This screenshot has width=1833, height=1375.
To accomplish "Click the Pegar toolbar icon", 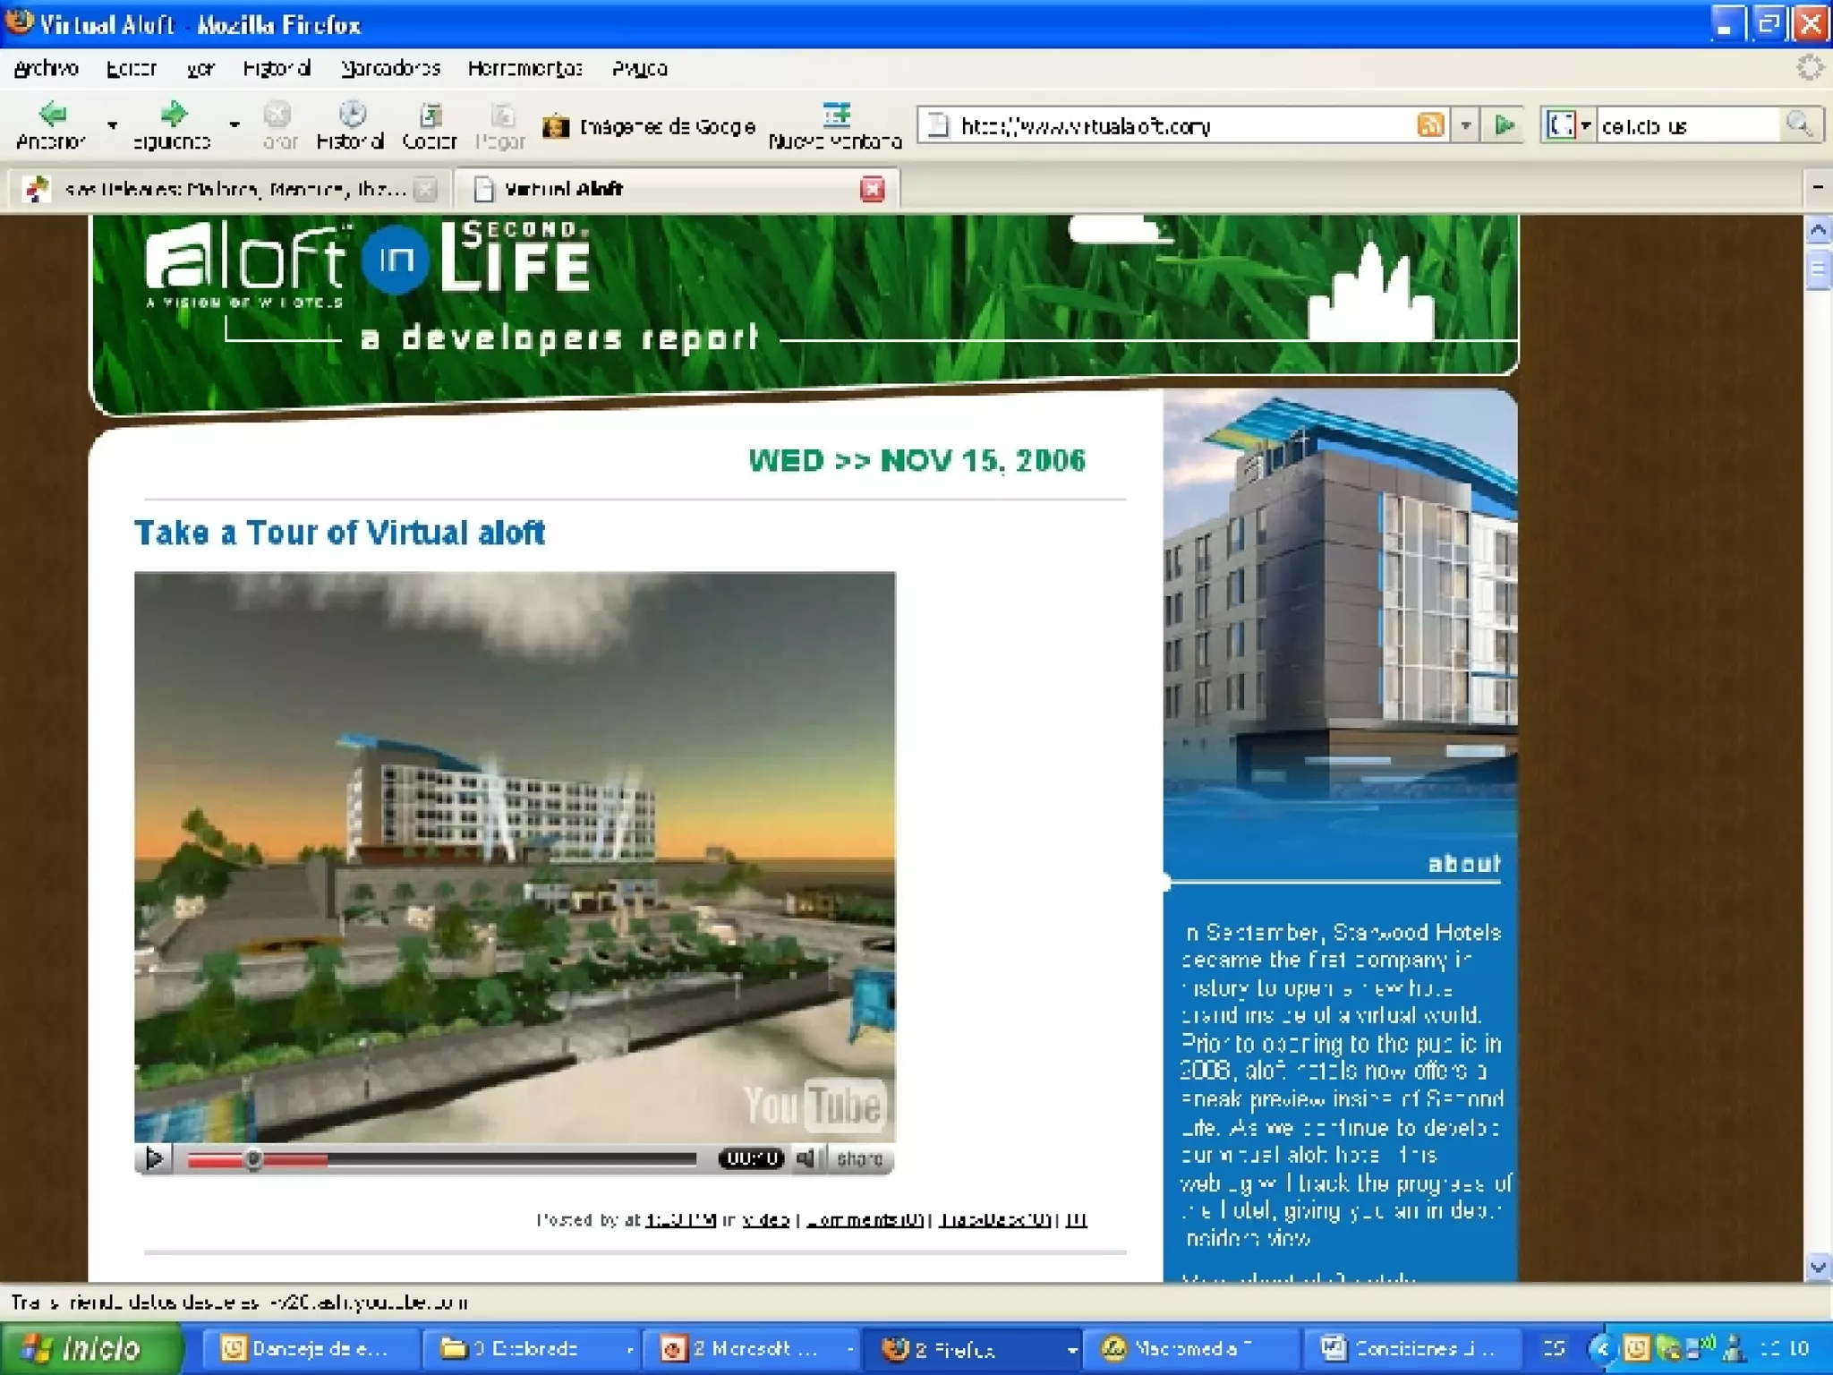I will [500, 124].
